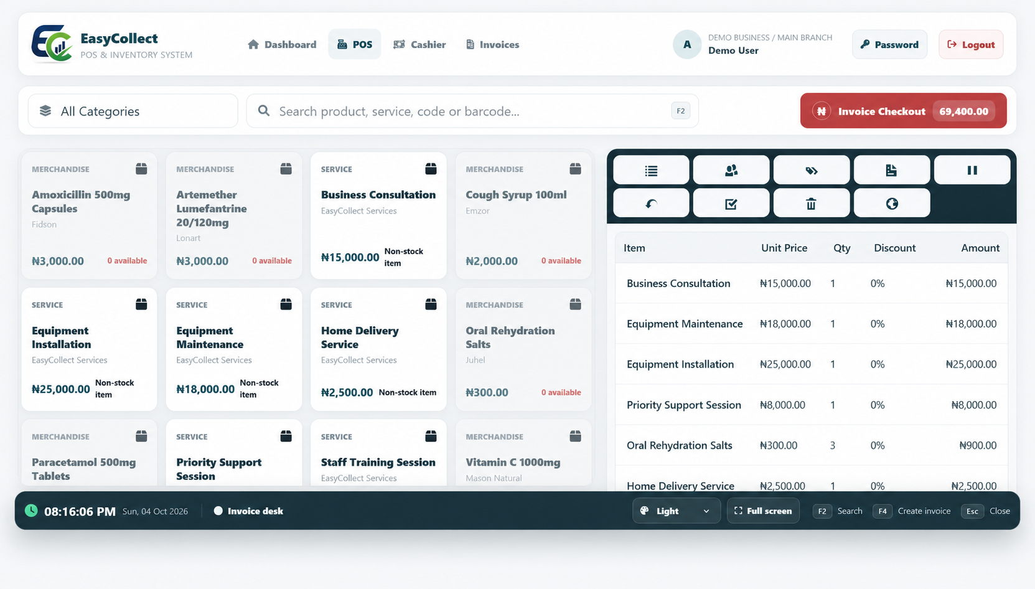Image resolution: width=1035 pixels, height=589 pixels.
Task: Open the invoice list icon button
Action: click(651, 170)
